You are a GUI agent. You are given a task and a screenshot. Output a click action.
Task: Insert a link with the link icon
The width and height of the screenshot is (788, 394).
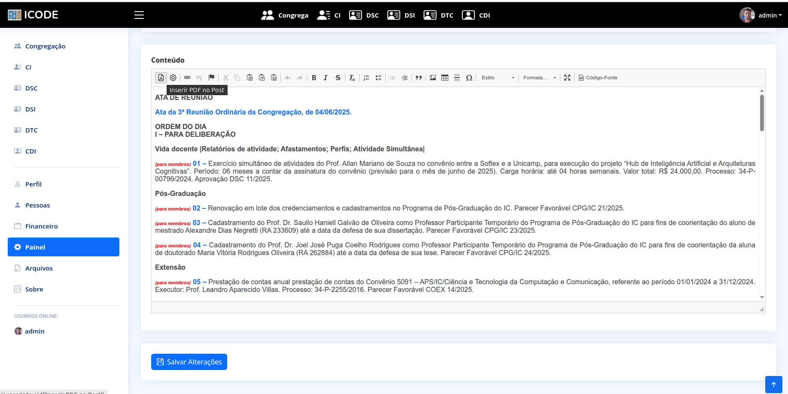187,78
